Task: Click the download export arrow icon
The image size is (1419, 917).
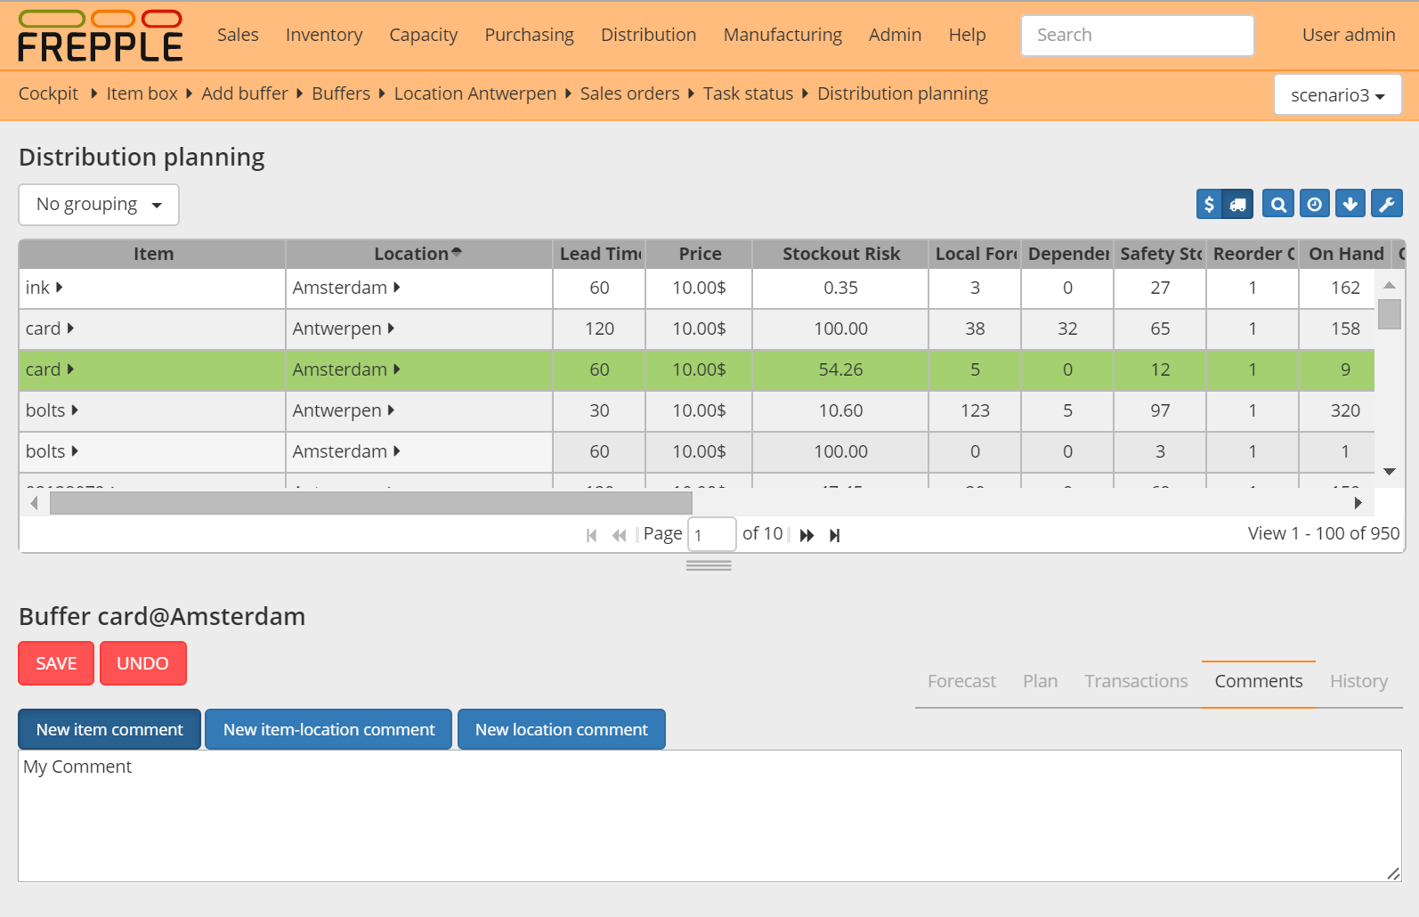Action: [x=1350, y=205]
